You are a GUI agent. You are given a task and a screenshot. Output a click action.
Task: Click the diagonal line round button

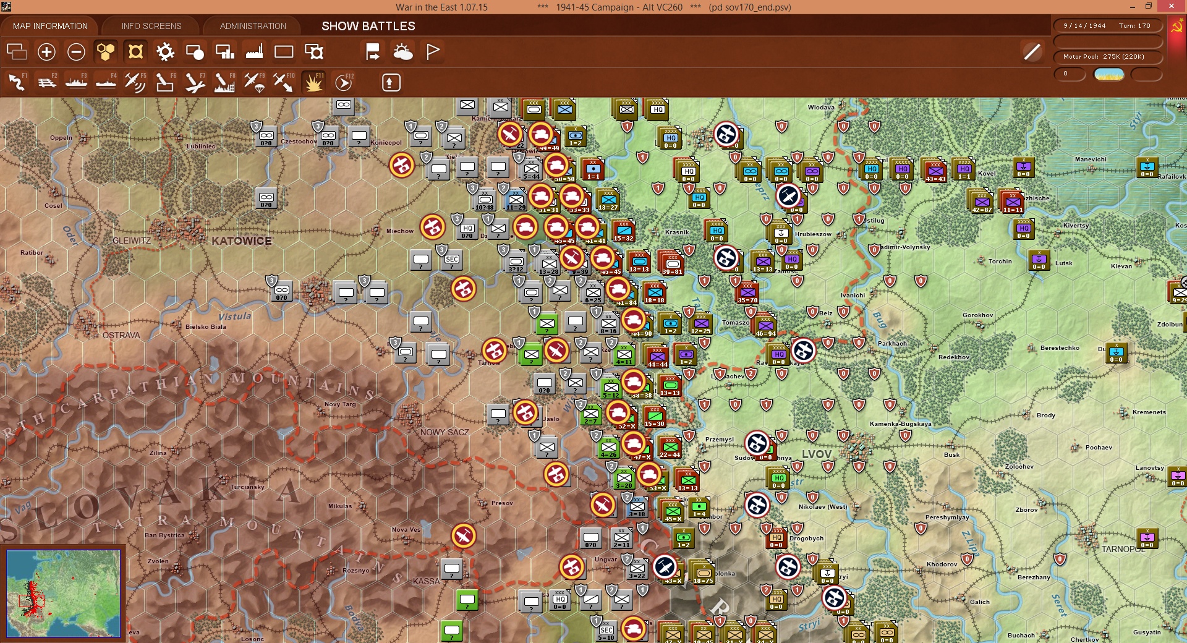tap(1032, 52)
